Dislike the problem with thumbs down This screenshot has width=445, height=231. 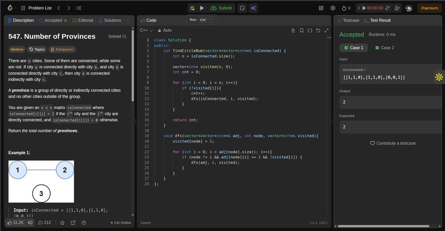coord(30,222)
